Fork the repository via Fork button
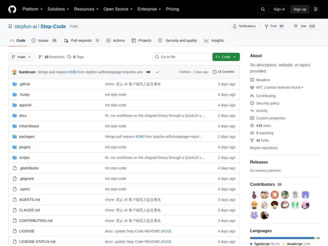Viewport: 328px width, 246px height. (x=275, y=26)
